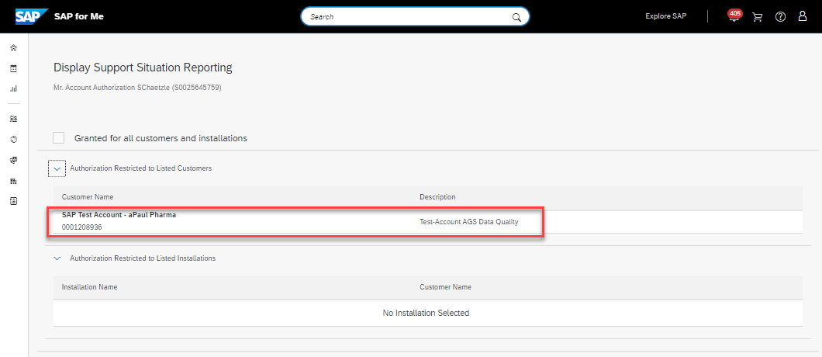The height and width of the screenshot is (357, 822).
Task: Click Description column header
Action: pyautogui.click(x=437, y=197)
